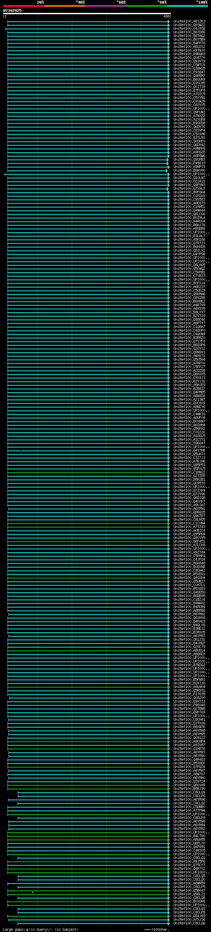The image size is (211, 932).
Task: Click the UniRef100_Q4PM85 label
Action: (189, 392)
